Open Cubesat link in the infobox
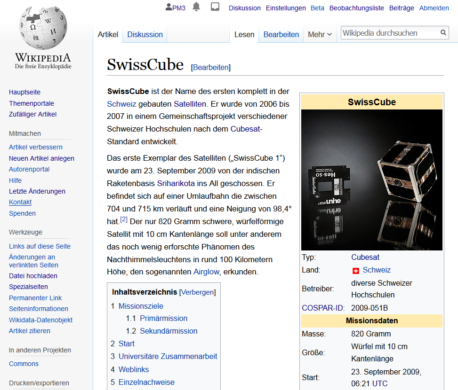This screenshot has width=458, height=390. point(365,257)
